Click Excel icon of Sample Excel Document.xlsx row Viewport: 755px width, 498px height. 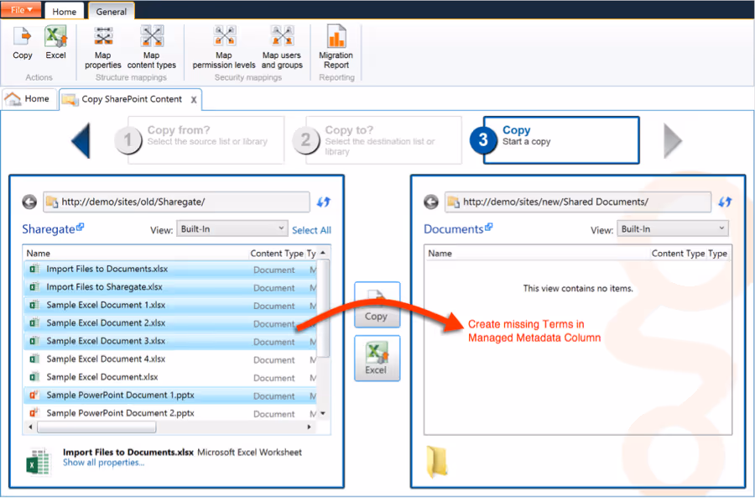[34, 377]
